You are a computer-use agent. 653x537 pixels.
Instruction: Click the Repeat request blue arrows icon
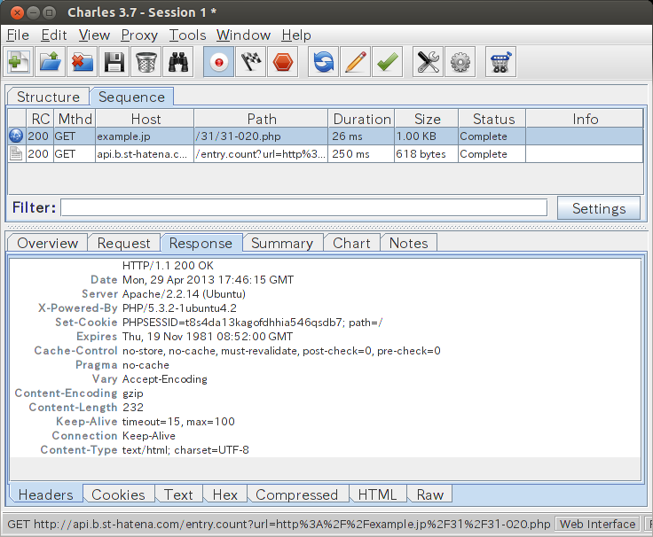[324, 62]
